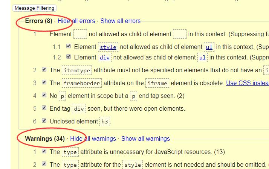The image size is (269, 169).
Task: Click the 'type' token in the JavaScript resources warning
Action: tap(70, 152)
